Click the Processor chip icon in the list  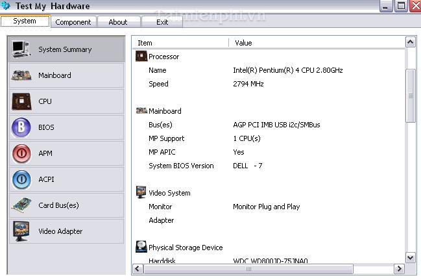[141, 57]
